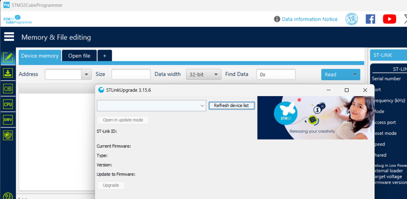Open Option Bytes OB icon
This screenshot has width=407, height=199.
pyautogui.click(x=8, y=89)
